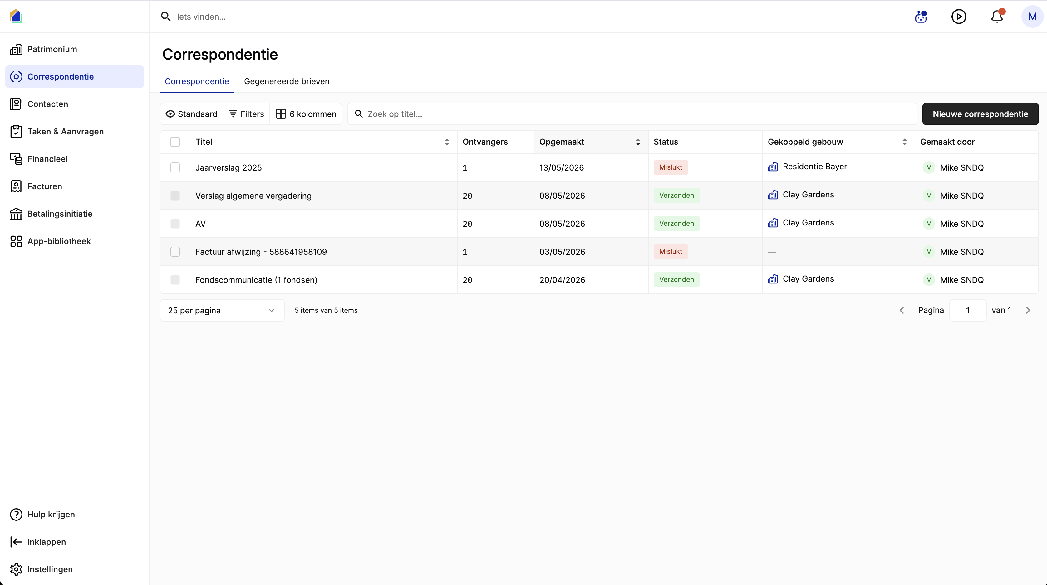Click the App-bibliotheek grid icon
This screenshot has height=585, width=1047.
16,241
